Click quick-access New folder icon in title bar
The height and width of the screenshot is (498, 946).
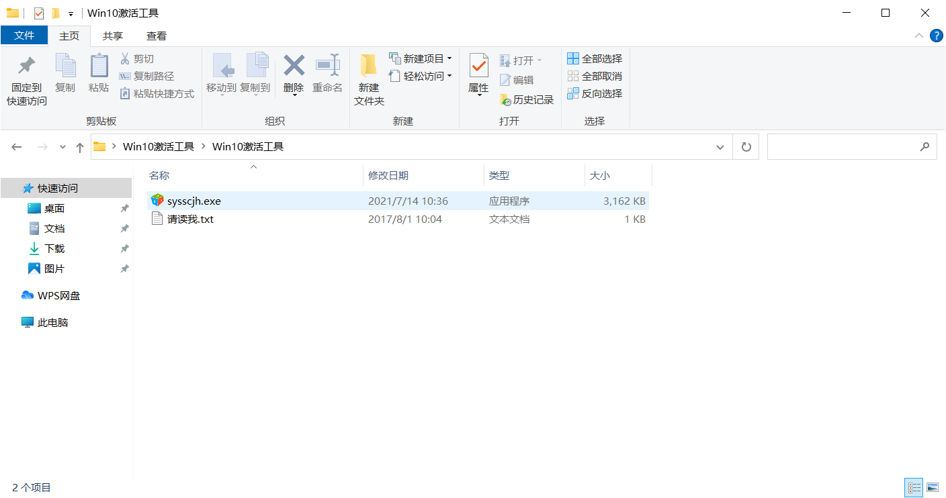click(56, 13)
